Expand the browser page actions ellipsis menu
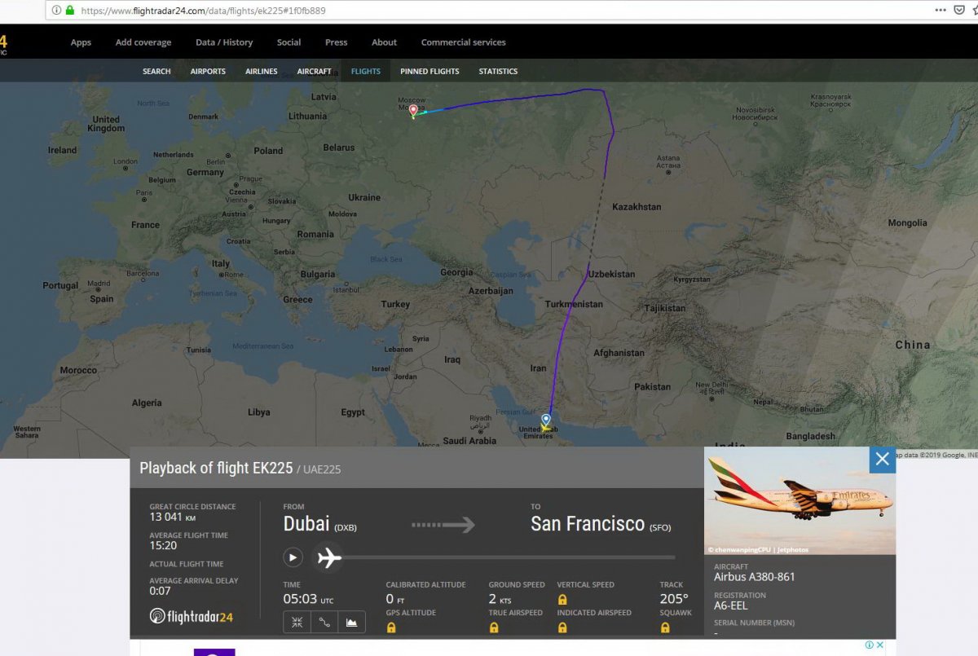 pos(940,11)
